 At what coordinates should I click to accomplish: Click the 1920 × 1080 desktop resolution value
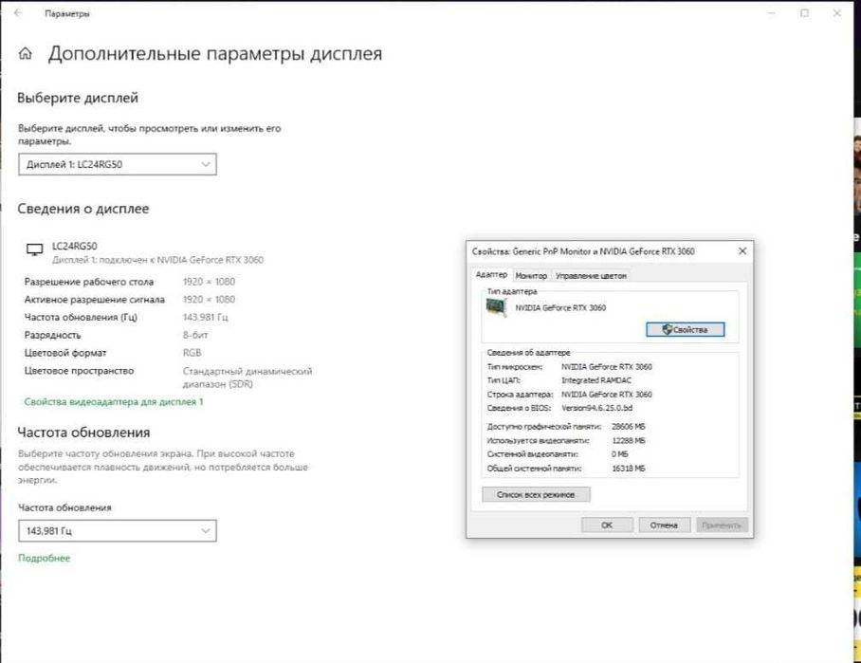click(x=209, y=282)
